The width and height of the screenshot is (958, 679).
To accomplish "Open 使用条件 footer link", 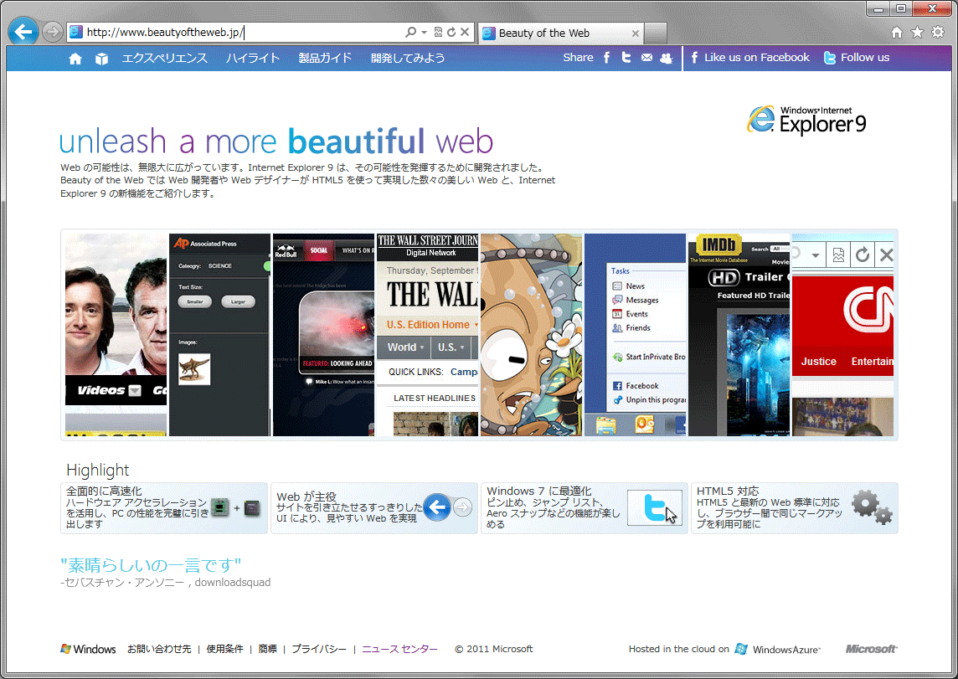I will (x=224, y=649).
